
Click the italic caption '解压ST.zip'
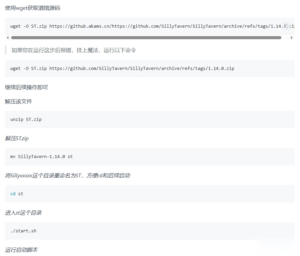(x=17, y=138)
